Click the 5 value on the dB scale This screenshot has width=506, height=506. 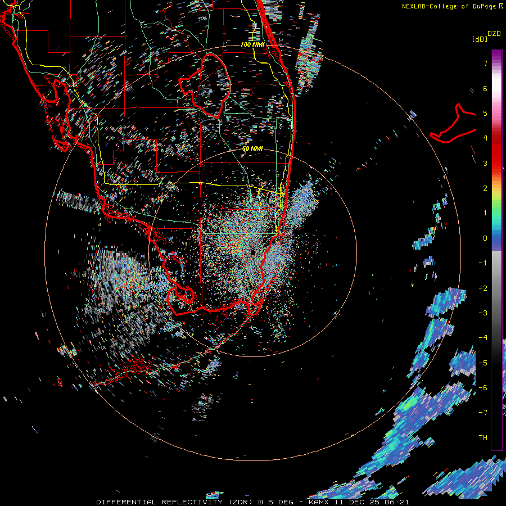pos(485,113)
